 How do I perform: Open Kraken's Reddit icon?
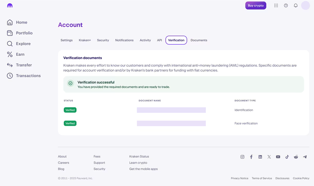[x=296, y=157]
